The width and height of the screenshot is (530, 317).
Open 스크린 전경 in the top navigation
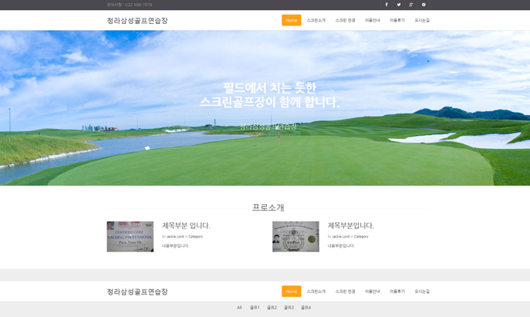[345, 20]
